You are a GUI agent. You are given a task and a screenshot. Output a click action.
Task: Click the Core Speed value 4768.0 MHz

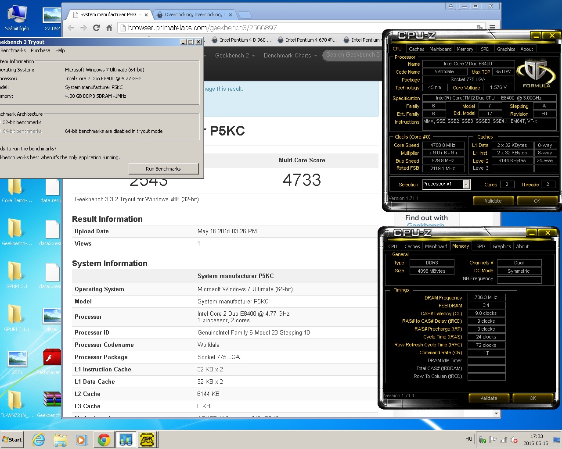point(443,145)
